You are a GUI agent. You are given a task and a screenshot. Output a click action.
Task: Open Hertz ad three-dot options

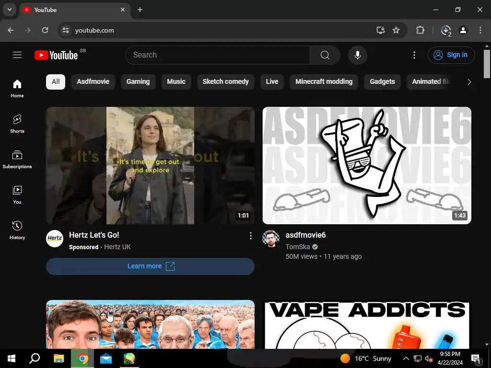click(x=250, y=236)
